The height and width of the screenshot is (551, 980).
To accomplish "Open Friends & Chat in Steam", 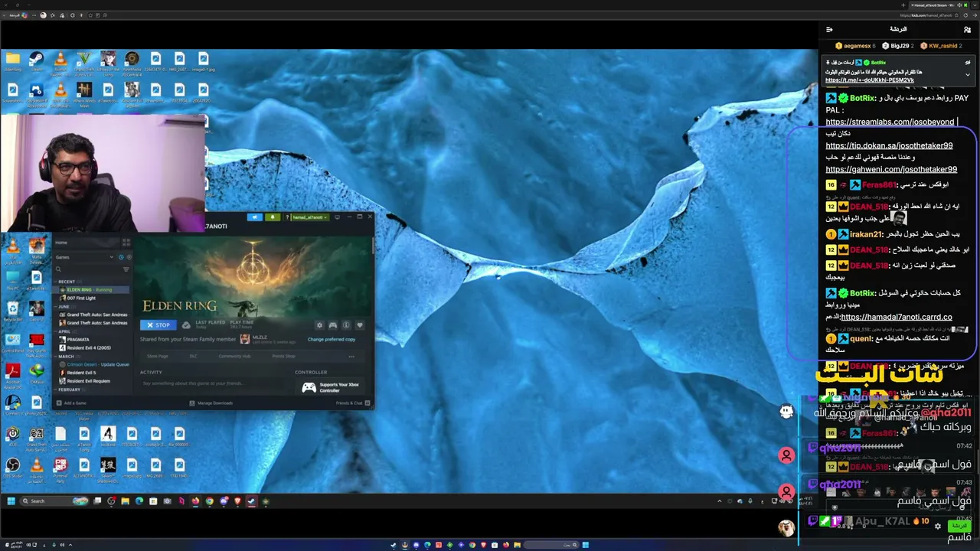I will pos(353,403).
